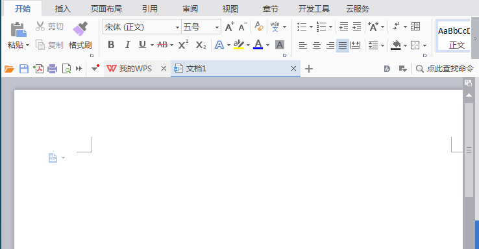The width and height of the screenshot is (479, 249).
Task: Apply yellow highlight color
Action: [x=239, y=45]
